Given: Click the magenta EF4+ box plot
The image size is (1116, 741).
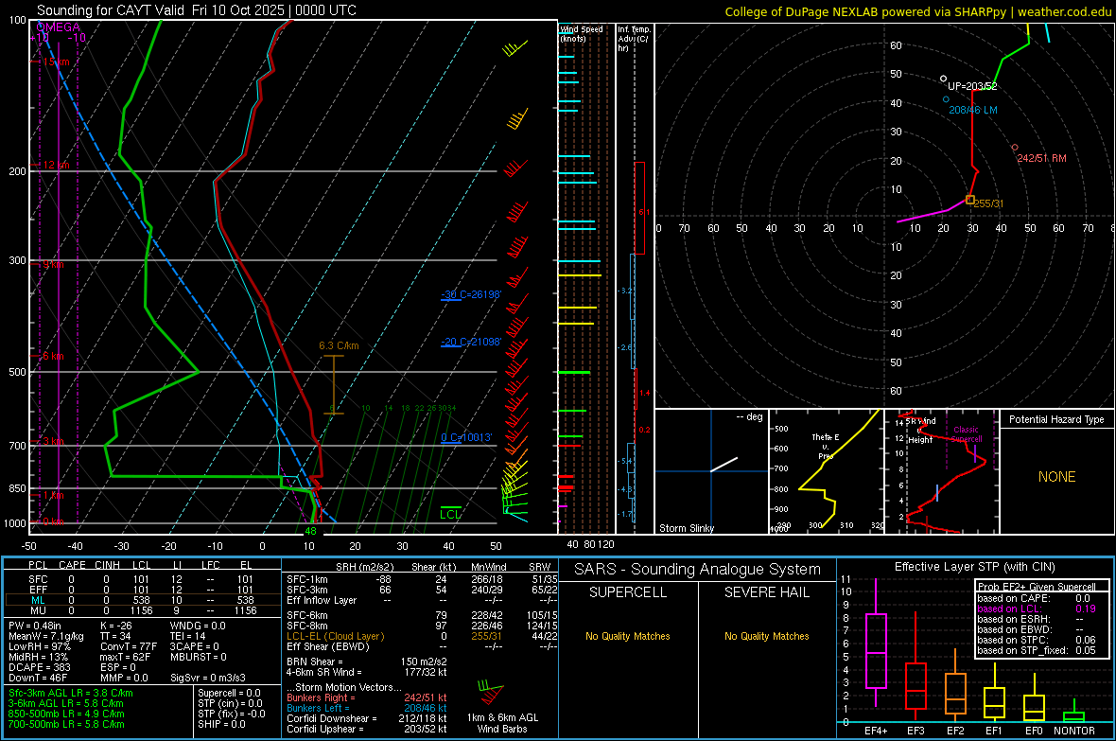Looking at the screenshot, I should (x=876, y=643).
